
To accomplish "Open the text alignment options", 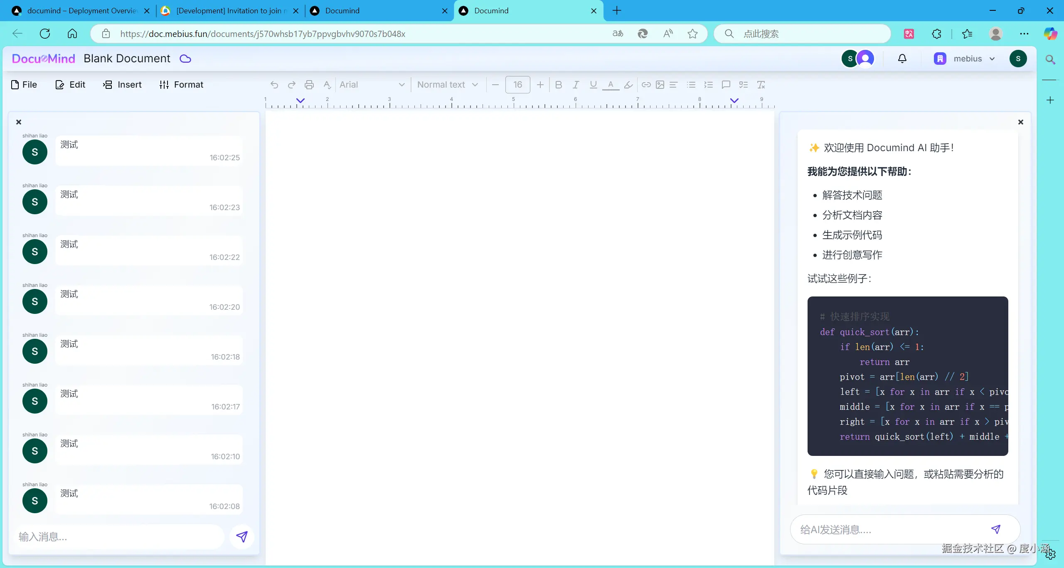I will pos(674,85).
